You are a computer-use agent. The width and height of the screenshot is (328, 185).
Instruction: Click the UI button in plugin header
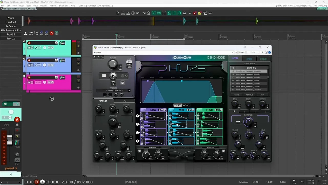click(x=262, y=52)
